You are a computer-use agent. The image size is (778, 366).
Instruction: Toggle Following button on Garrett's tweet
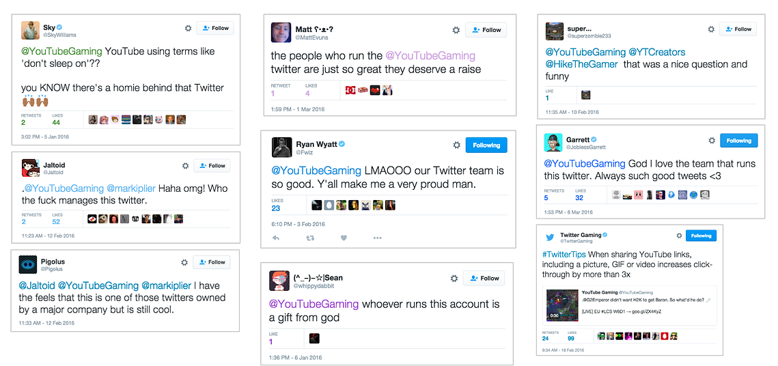click(739, 141)
